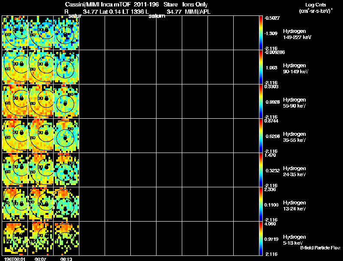Open the 5-13 keV image at 06:13
This screenshot has height=261, width=343.
tap(66, 238)
